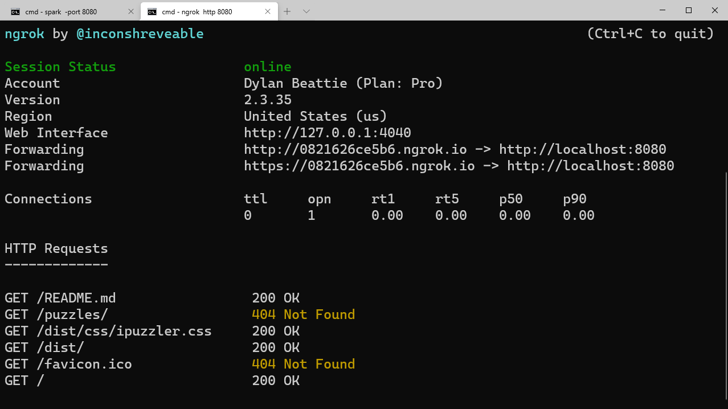Click the ttl value 0
Viewport: 728px width, 409px height.
[x=248, y=215]
